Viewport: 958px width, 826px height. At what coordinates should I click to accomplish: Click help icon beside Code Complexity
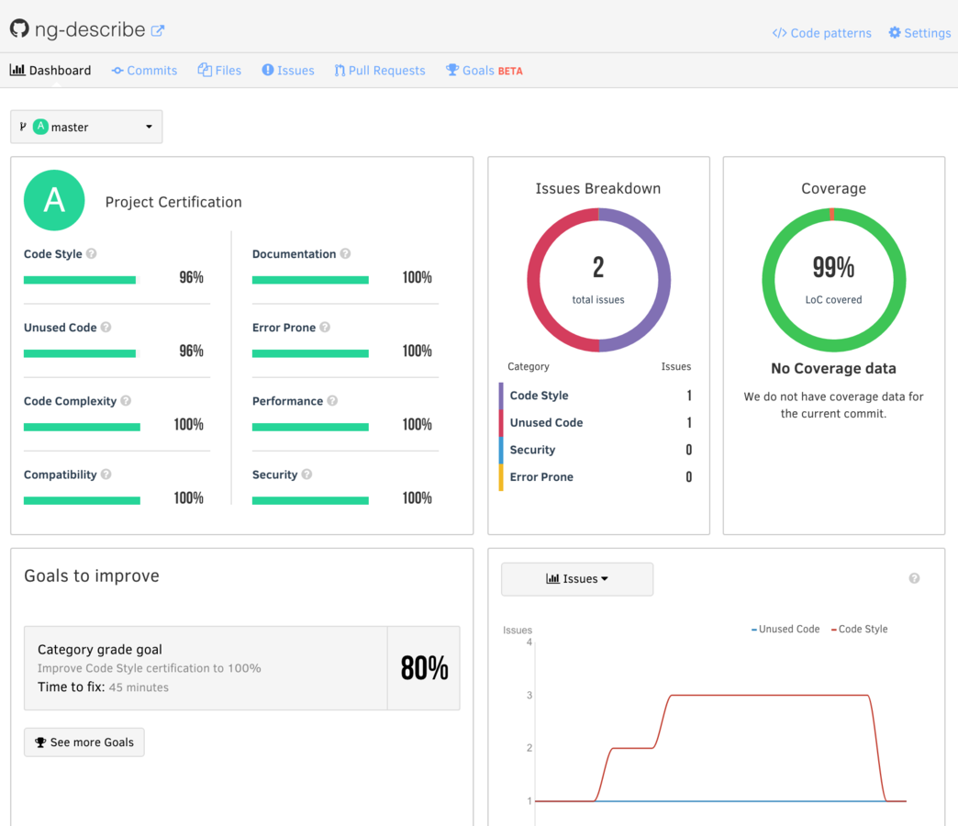pyautogui.click(x=126, y=401)
